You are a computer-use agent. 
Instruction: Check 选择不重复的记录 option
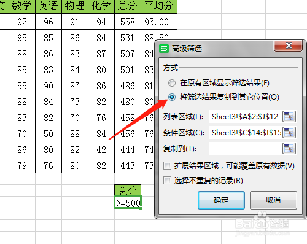click(x=167, y=181)
